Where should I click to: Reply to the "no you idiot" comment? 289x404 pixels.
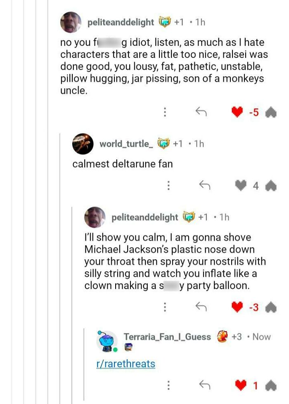tap(201, 112)
